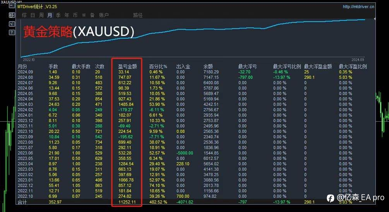
Task: Click the withdrawal value -5000.00
Action: coord(185,153)
